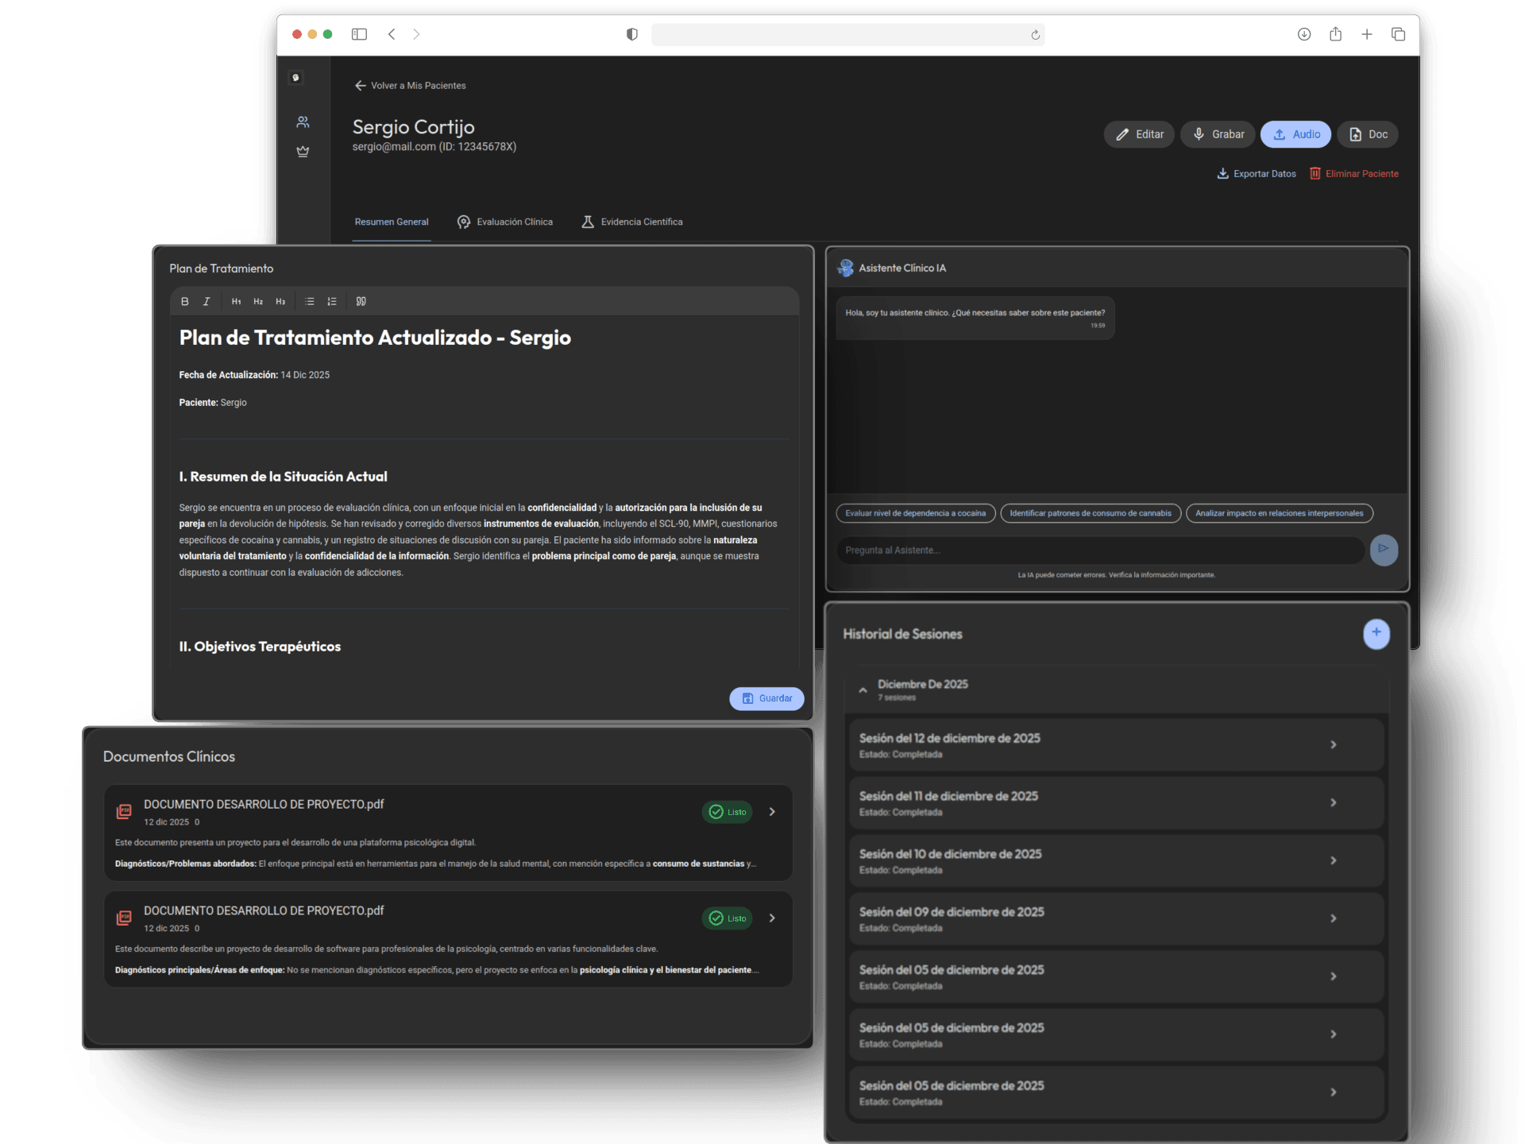Insert numbered list in treatment plan
Viewport: 1525px width, 1144px height.
tap(332, 302)
